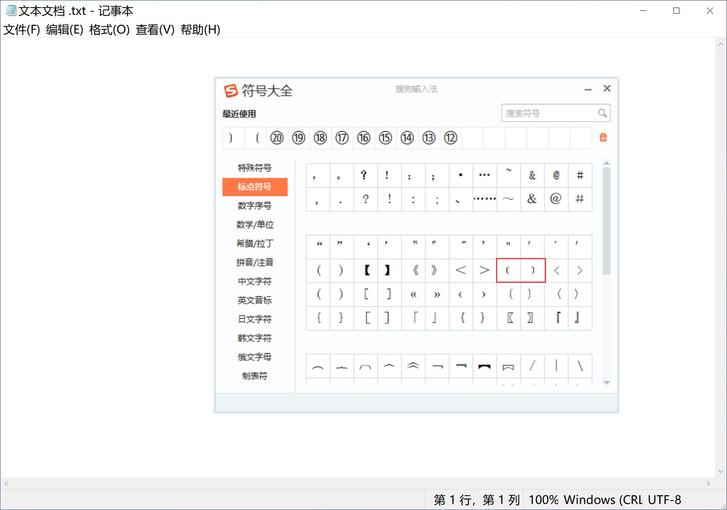Click Notepad's vertical scrollbar down arrow
This screenshot has width=727, height=510.
click(721, 472)
